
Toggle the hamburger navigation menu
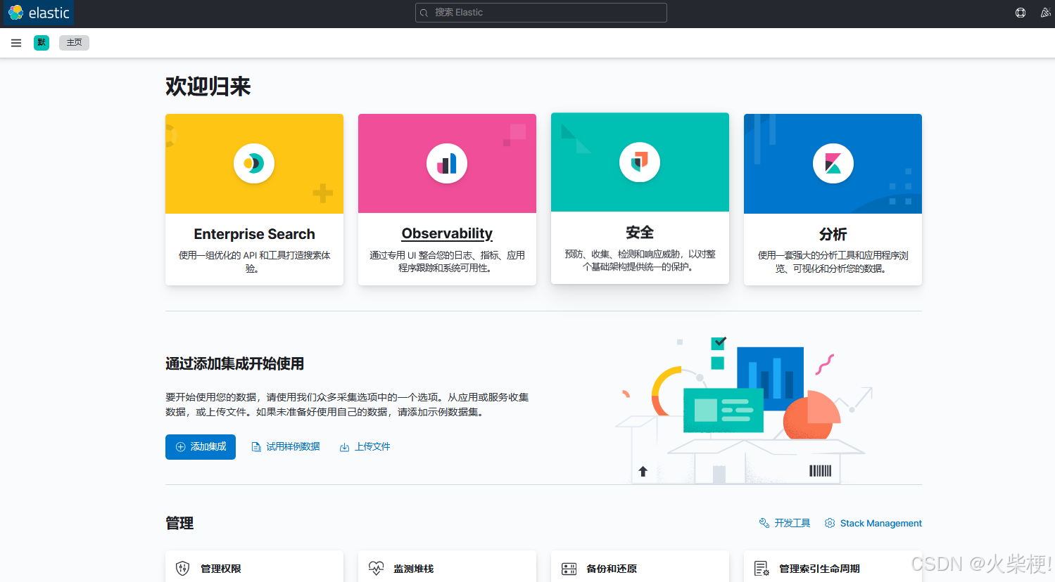16,43
